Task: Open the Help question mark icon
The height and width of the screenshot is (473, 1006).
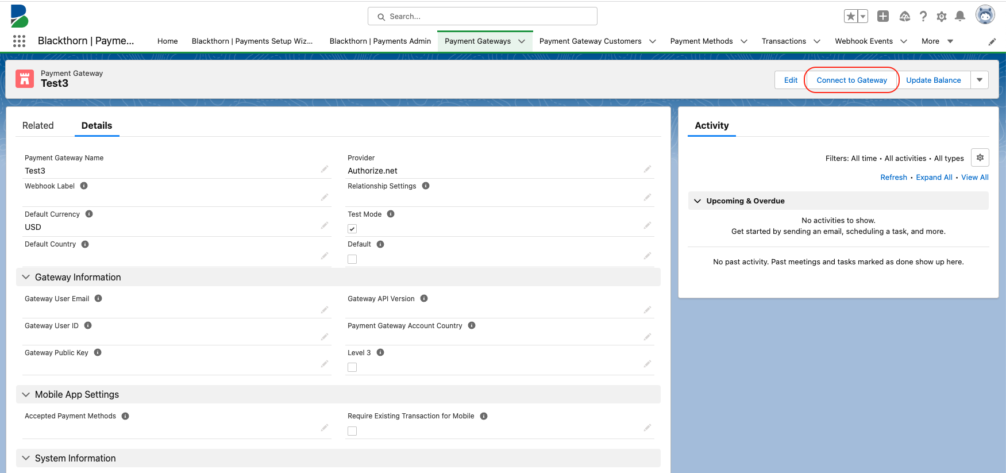Action: point(923,16)
